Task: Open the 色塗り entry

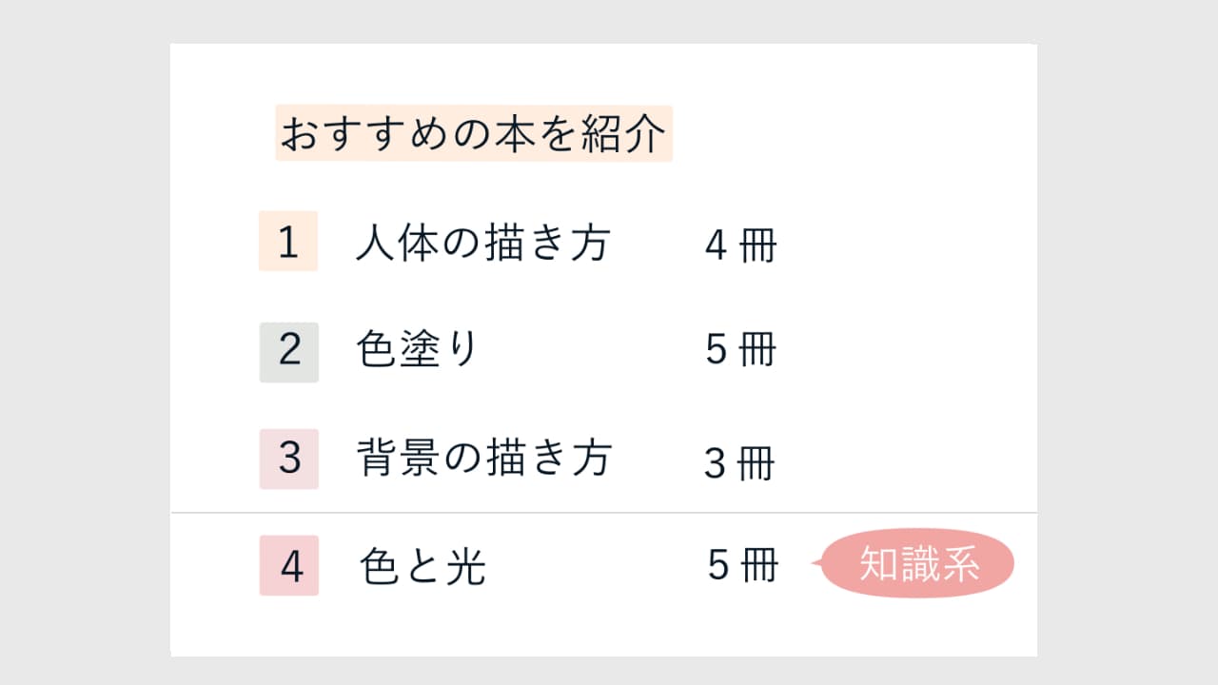Action: tap(416, 351)
